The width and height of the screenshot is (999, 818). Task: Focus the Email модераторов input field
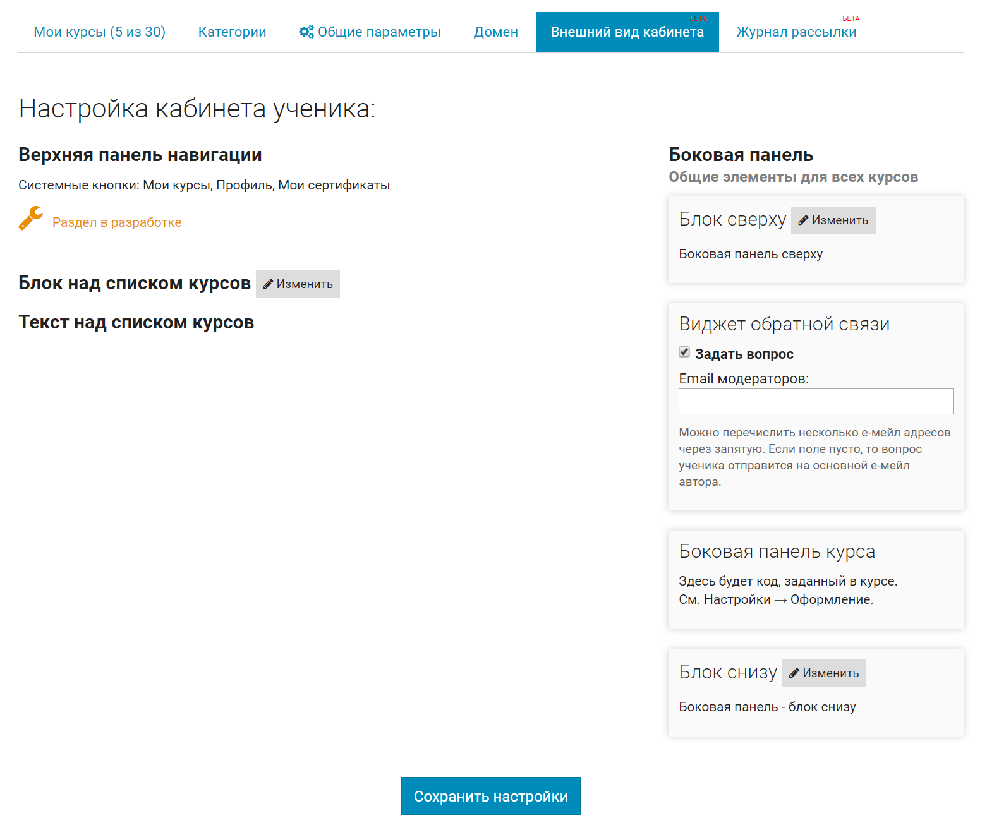click(815, 402)
